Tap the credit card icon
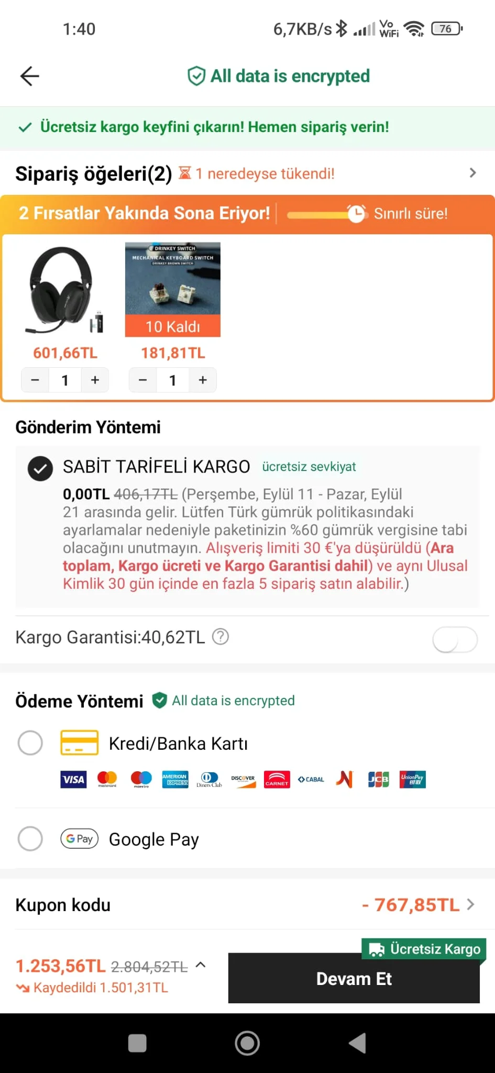The height and width of the screenshot is (1073, 495). (80, 742)
